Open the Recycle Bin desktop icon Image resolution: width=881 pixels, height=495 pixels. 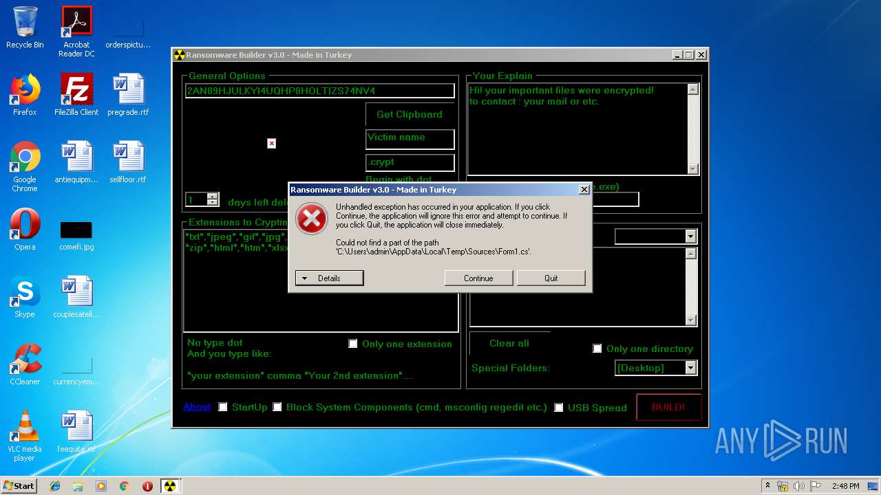pyautogui.click(x=25, y=27)
